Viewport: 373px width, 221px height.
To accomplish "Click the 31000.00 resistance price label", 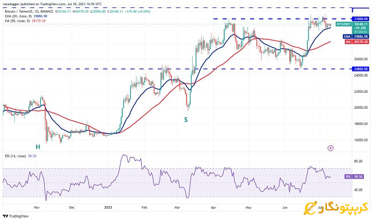I will pyautogui.click(x=360, y=19).
